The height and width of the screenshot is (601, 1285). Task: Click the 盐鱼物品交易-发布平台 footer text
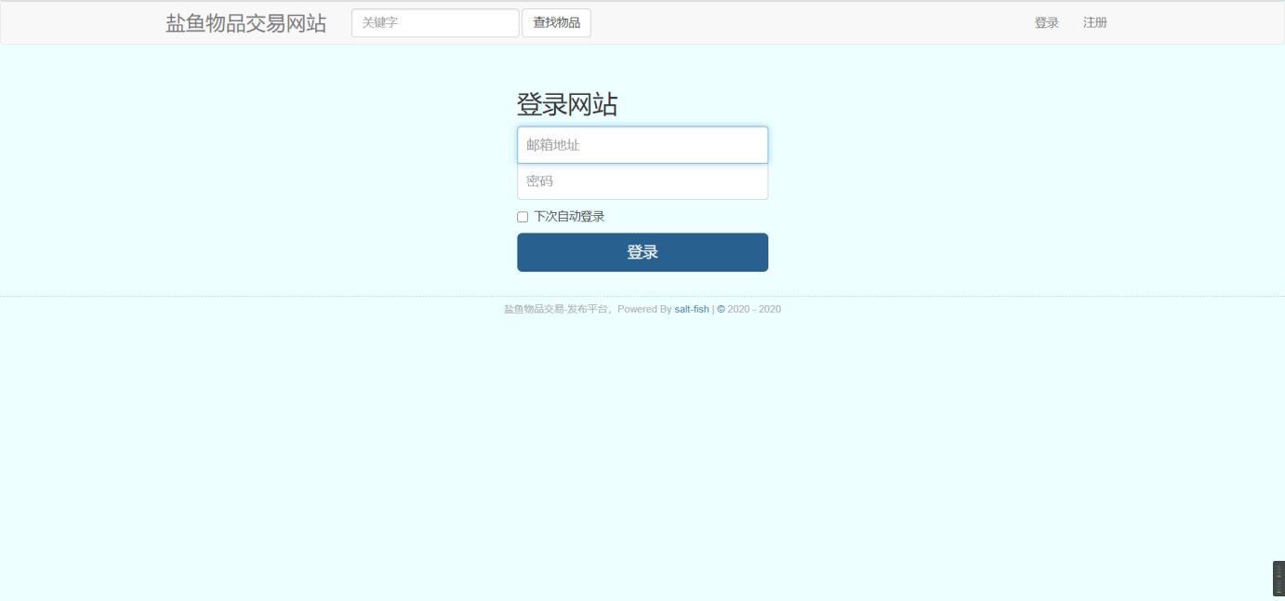[554, 309]
